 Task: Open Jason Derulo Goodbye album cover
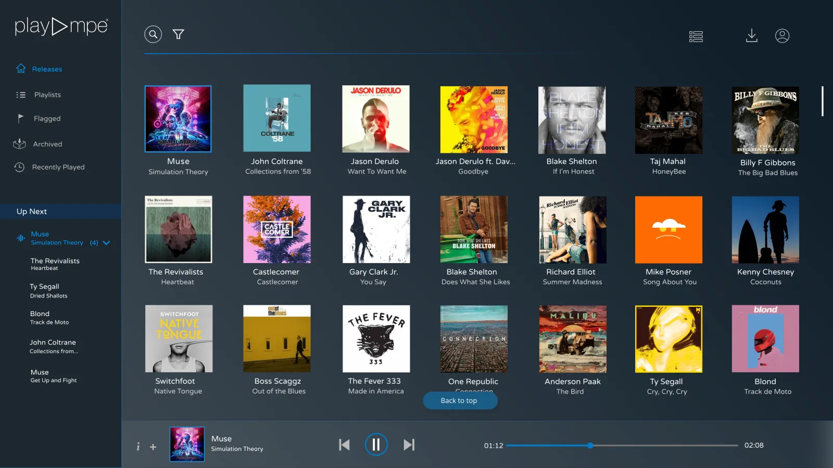pyautogui.click(x=474, y=120)
